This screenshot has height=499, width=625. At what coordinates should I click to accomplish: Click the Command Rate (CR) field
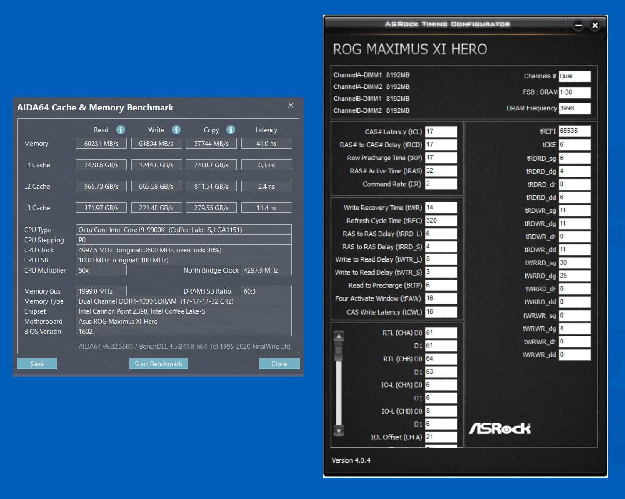441,184
